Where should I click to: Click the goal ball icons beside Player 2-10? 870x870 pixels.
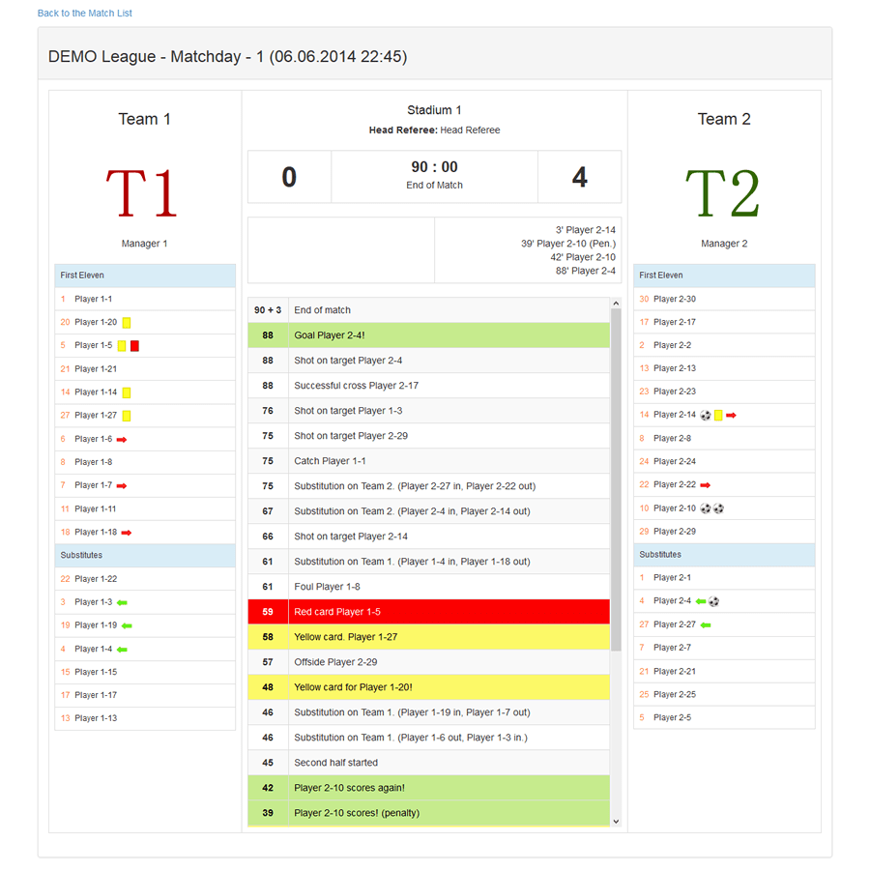click(711, 508)
